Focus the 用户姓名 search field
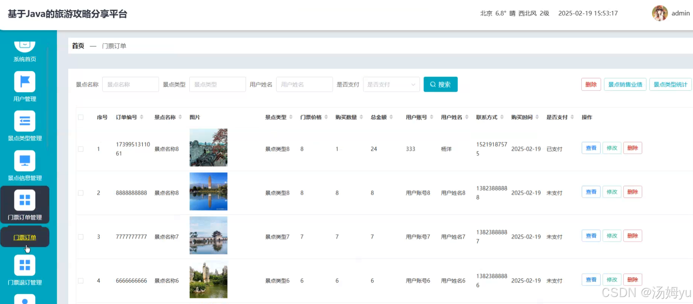Screen dimensions: 693x304 pyautogui.click(x=304, y=84)
